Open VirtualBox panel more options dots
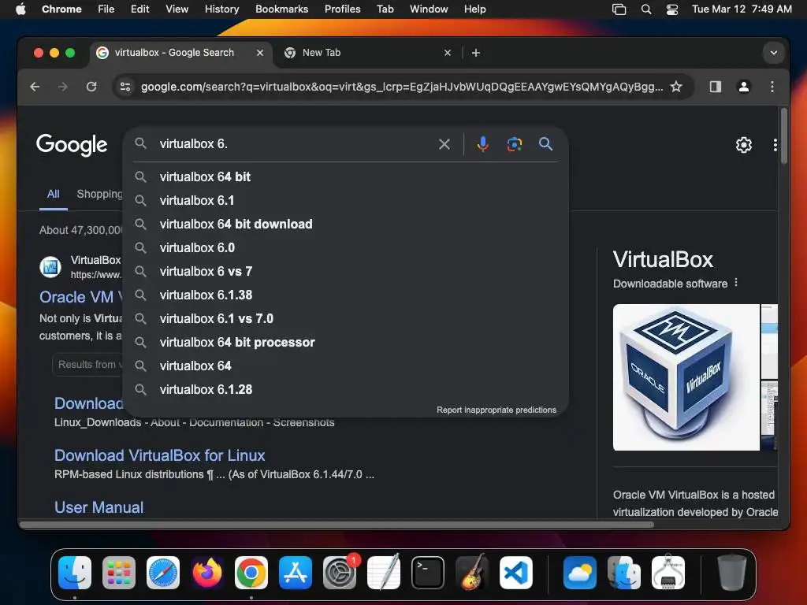The height and width of the screenshot is (605, 807). 736,283
